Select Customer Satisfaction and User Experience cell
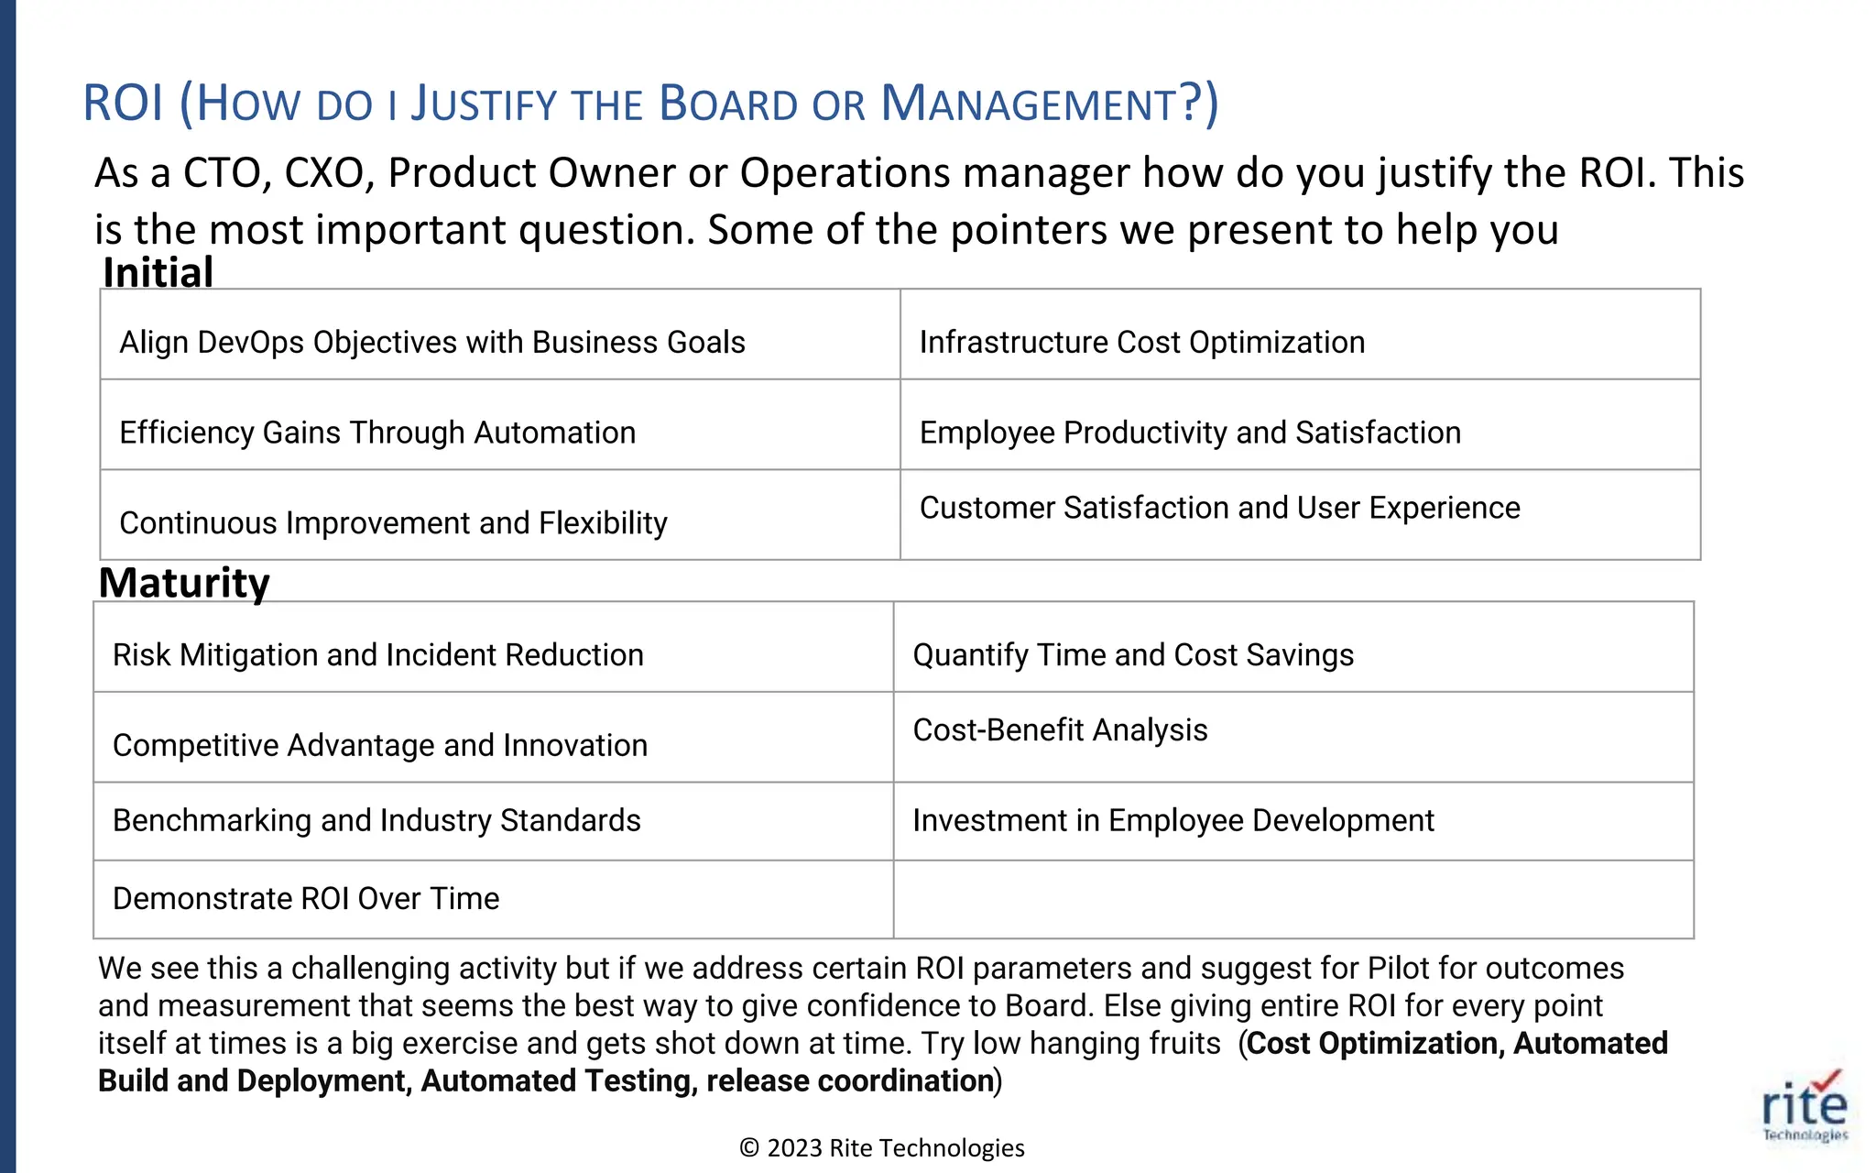The height and width of the screenshot is (1173, 1876). (x=1300, y=515)
